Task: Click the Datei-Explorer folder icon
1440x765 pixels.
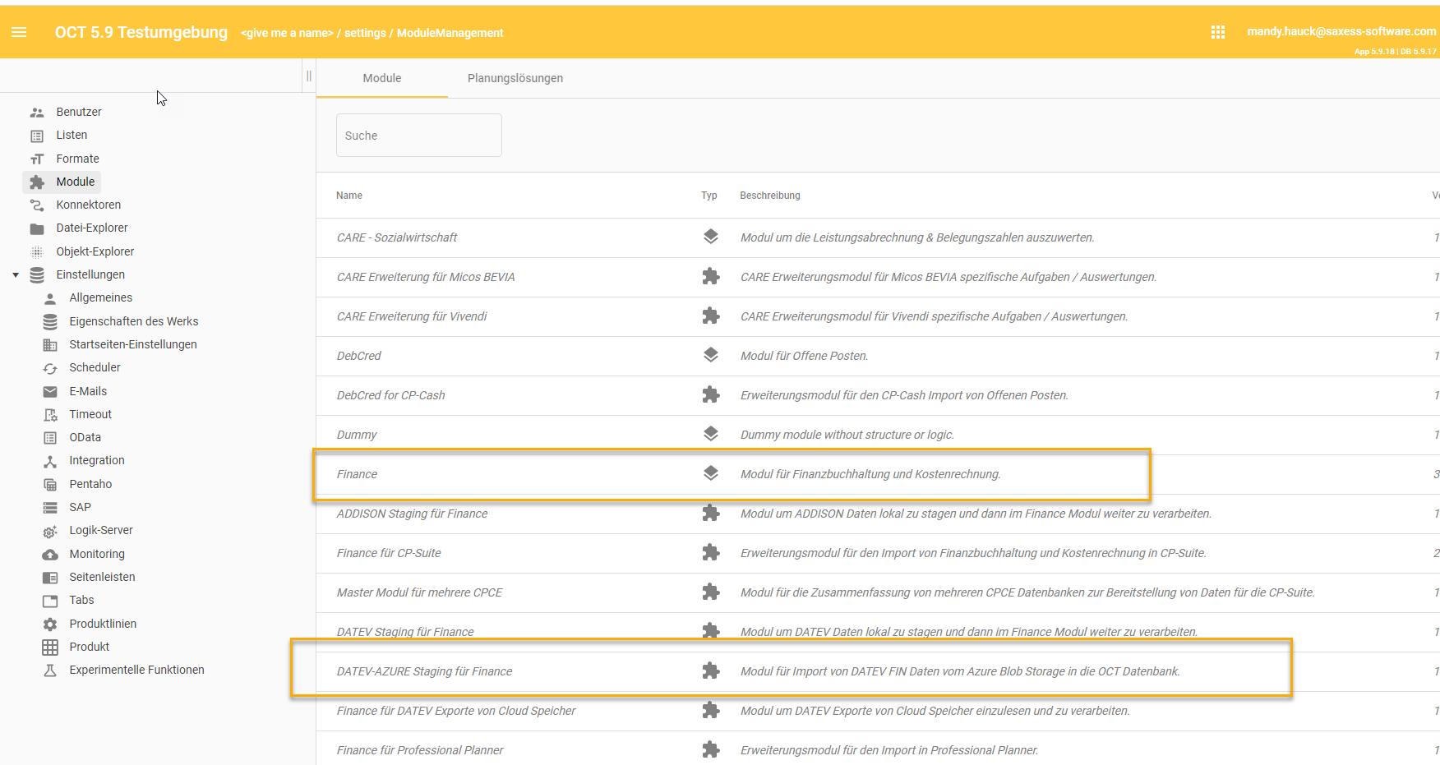Action: pyautogui.click(x=36, y=228)
